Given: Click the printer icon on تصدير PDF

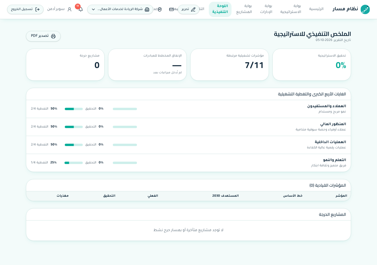Looking at the screenshot, I should click(x=53, y=36).
